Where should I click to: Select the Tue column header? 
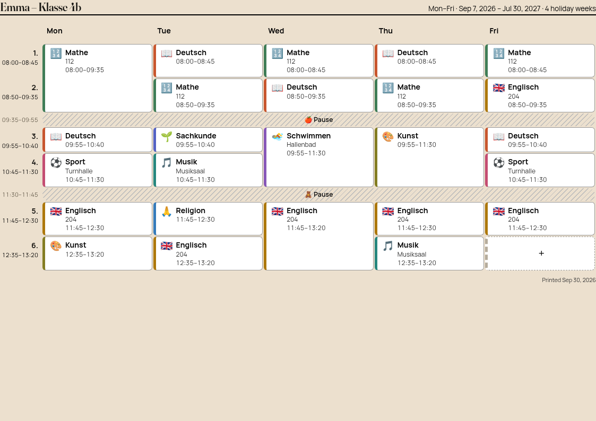(164, 31)
